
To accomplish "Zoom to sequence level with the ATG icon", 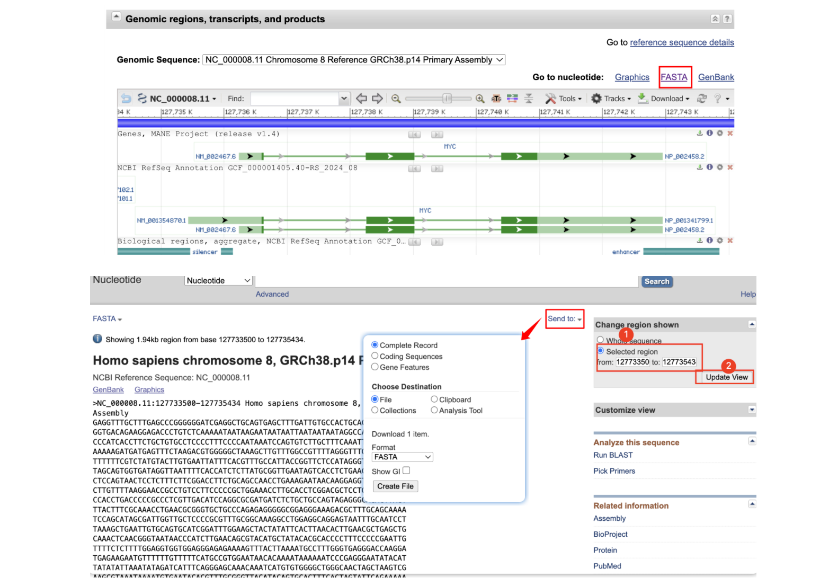I will tap(496, 99).
